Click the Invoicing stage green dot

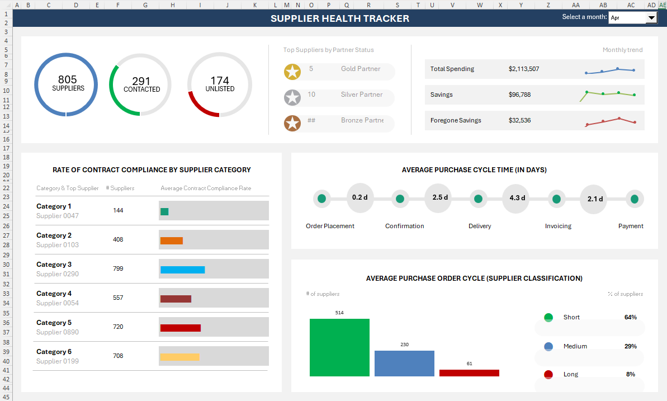(556, 199)
